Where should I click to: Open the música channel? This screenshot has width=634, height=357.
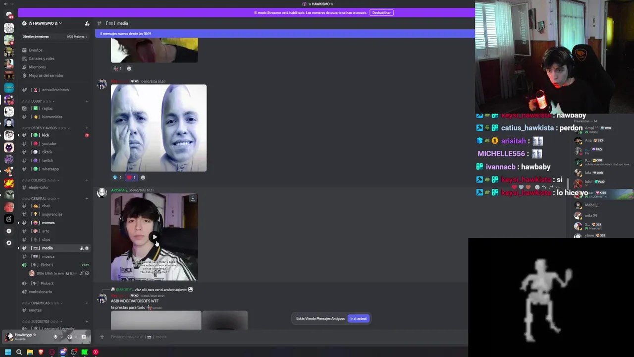pyautogui.click(x=48, y=256)
